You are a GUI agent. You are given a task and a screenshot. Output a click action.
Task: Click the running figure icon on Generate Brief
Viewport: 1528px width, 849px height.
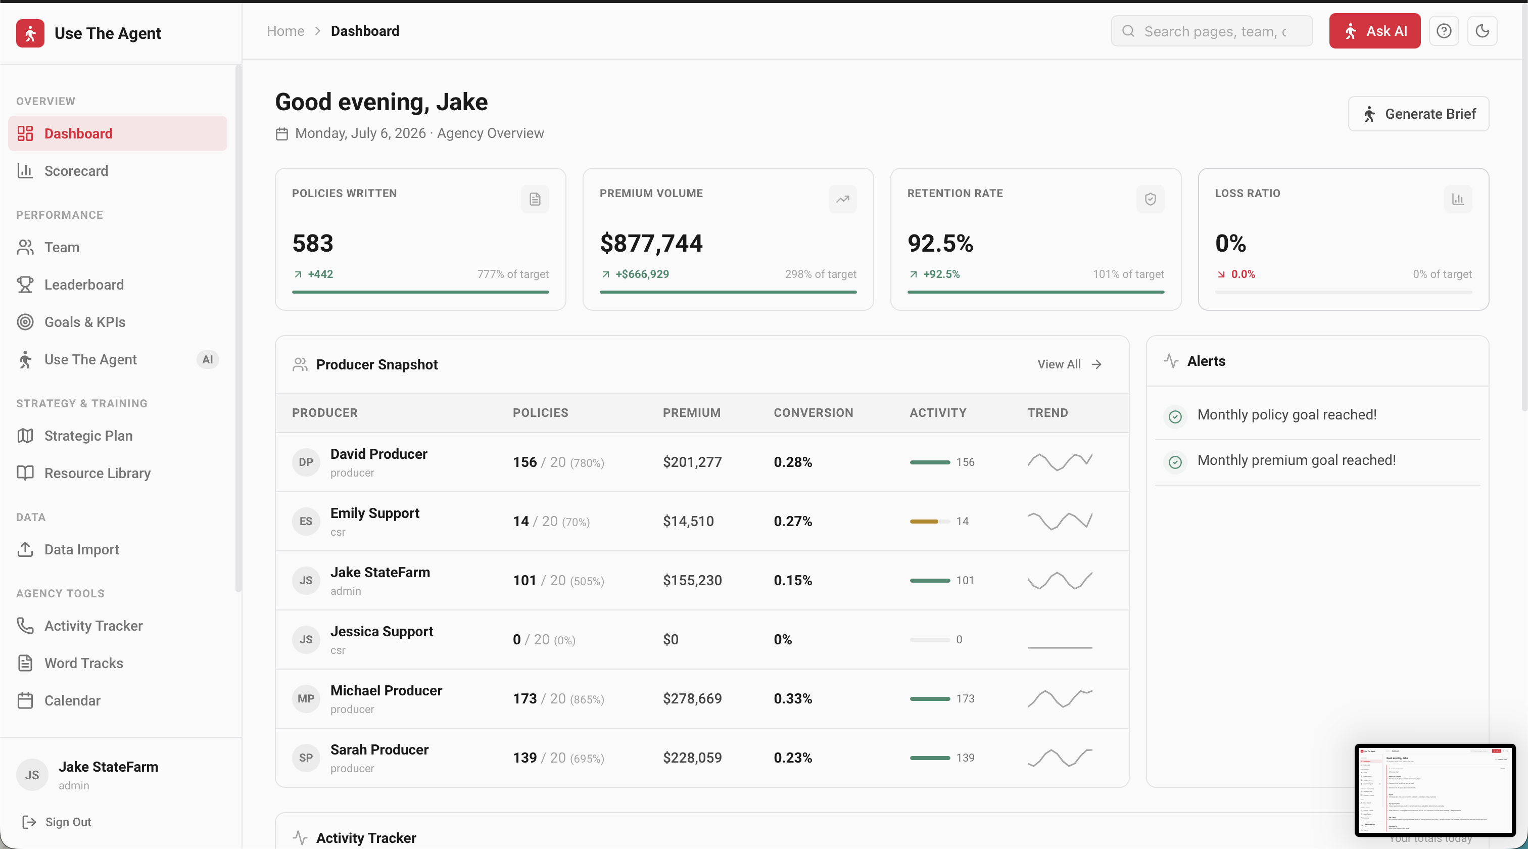coord(1369,114)
